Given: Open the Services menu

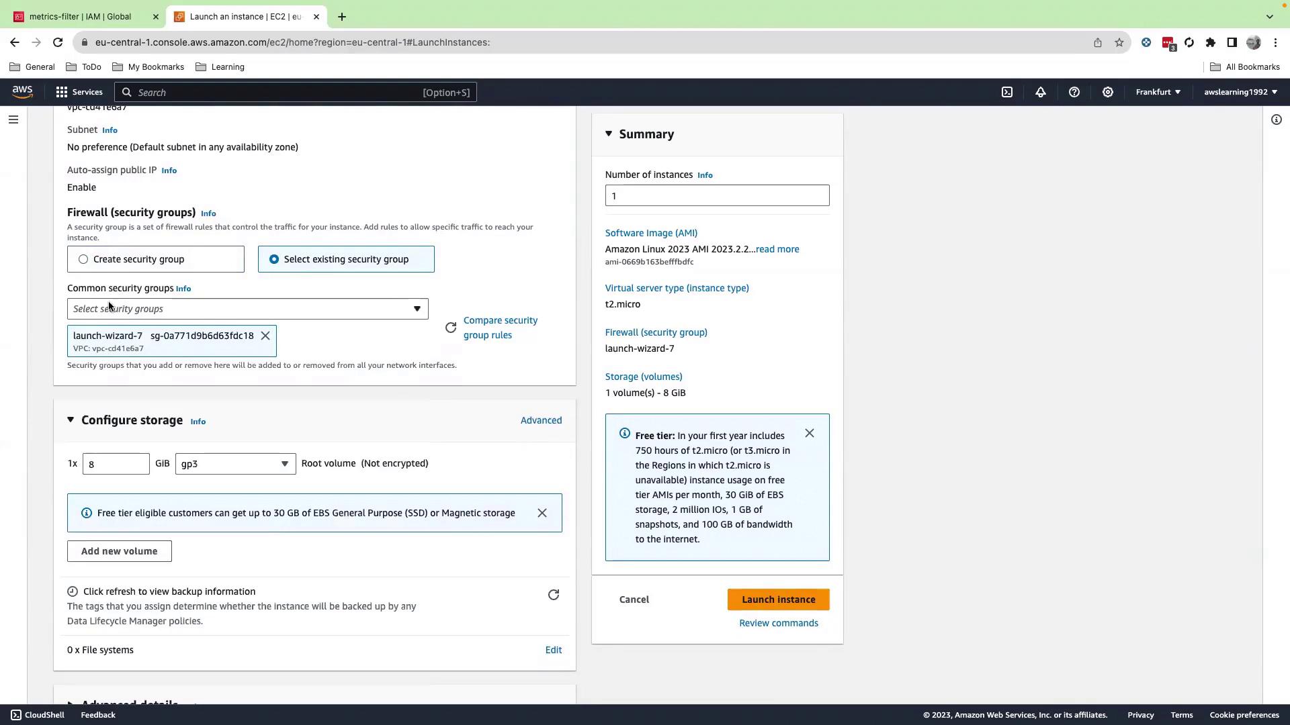Looking at the screenshot, I should tap(79, 92).
